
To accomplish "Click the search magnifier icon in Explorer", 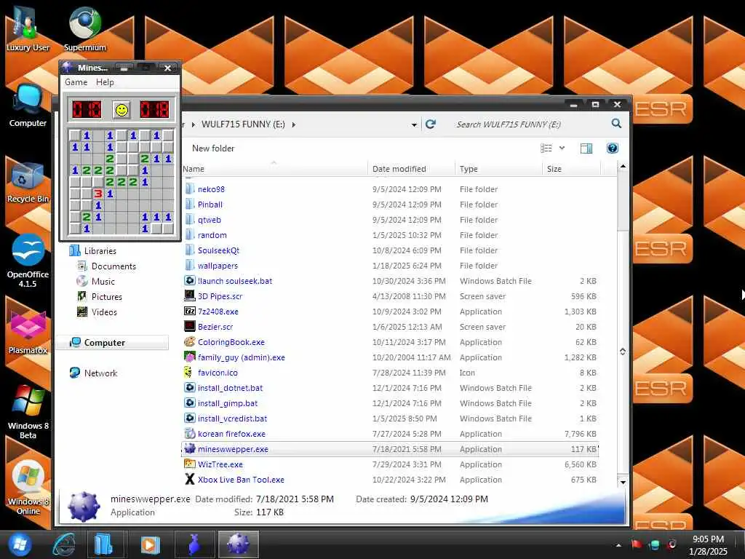I will (616, 124).
